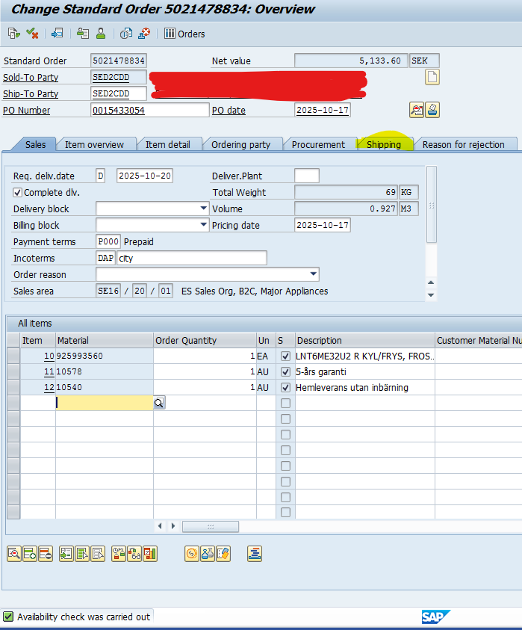This screenshot has width=522, height=630.
Task: Open item details with the magnifier icon below table
Action: [x=14, y=554]
